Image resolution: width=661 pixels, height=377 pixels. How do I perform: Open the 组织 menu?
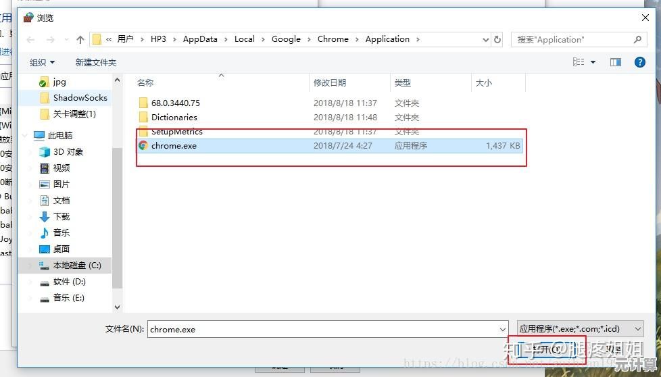[x=42, y=62]
